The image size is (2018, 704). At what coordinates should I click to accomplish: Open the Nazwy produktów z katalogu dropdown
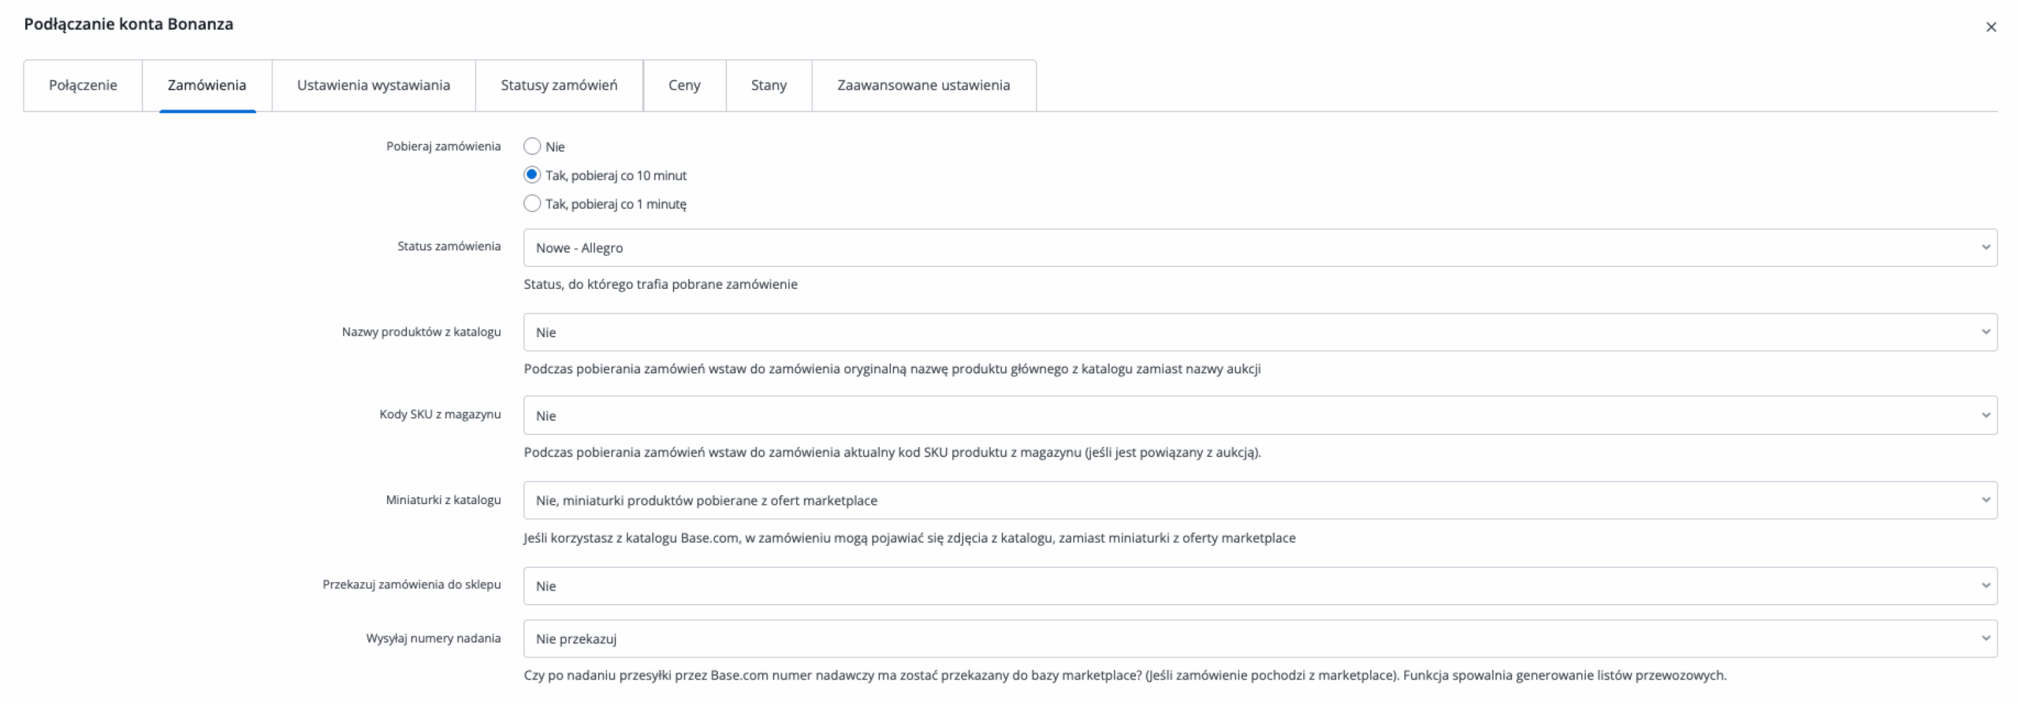[1260, 332]
